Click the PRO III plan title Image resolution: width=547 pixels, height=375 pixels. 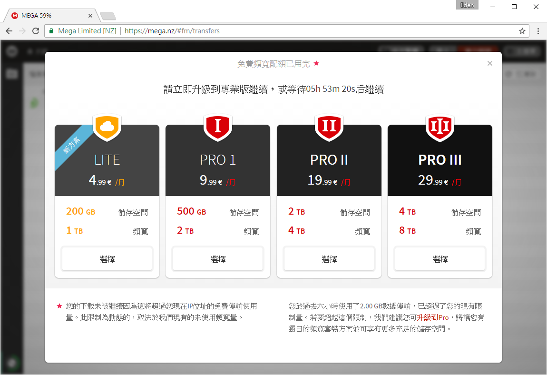pyautogui.click(x=440, y=160)
